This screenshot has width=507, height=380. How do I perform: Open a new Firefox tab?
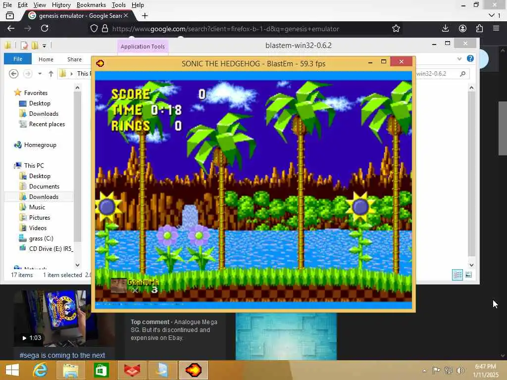[145, 15]
